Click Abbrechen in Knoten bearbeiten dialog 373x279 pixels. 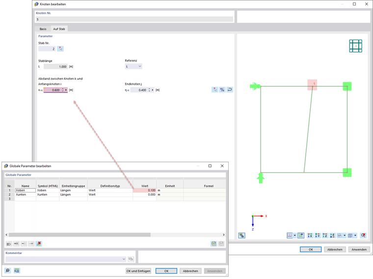click(335, 249)
